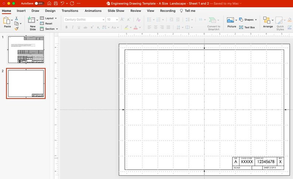
Task: Click the Tell me search box
Action: click(x=188, y=11)
